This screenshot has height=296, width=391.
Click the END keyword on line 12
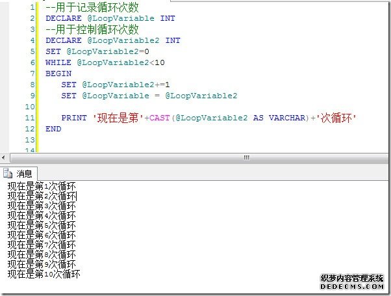53,129
